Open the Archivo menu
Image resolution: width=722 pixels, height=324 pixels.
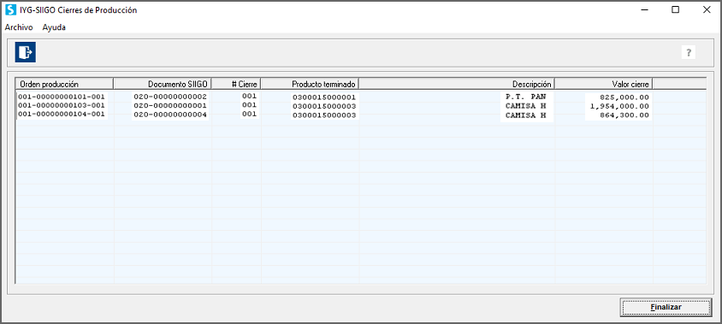pos(19,27)
